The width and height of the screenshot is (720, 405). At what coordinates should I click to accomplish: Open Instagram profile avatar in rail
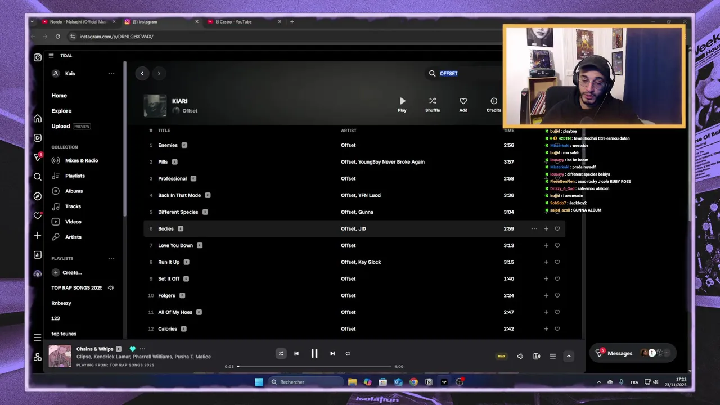click(38, 274)
